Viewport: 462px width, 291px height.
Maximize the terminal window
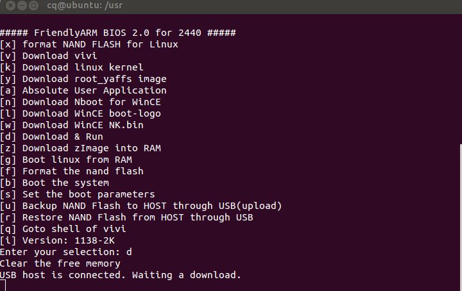[x=32, y=6]
